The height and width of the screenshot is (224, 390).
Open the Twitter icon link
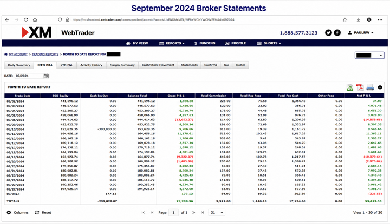pyautogui.click(x=328, y=33)
